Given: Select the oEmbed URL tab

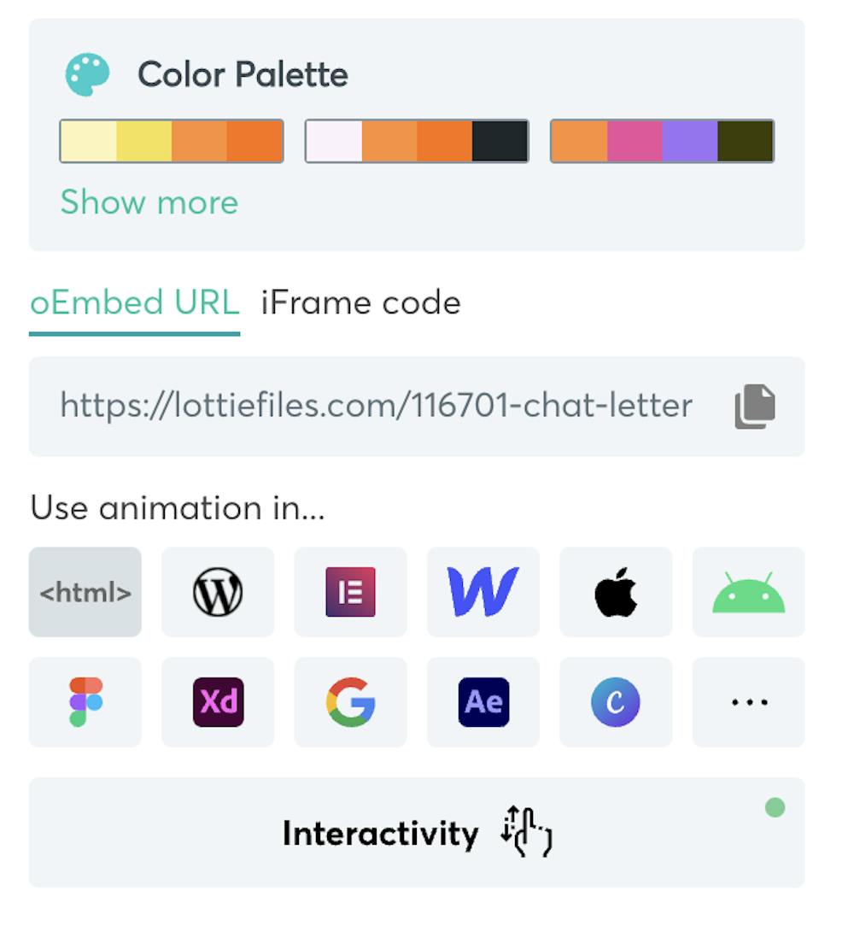Looking at the screenshot, I should tap(134, 303).
